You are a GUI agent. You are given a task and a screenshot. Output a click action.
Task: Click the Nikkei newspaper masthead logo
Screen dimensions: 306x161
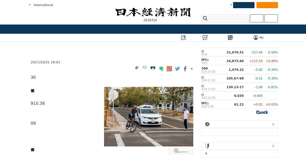(x=153, y=12)
